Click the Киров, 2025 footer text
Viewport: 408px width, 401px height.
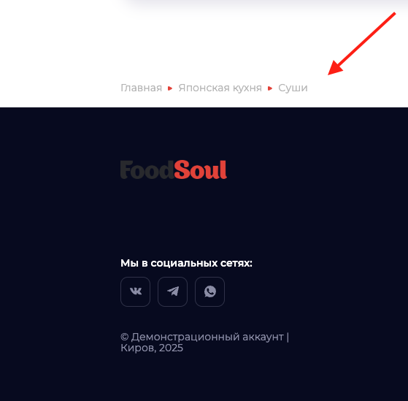point(152,348)
